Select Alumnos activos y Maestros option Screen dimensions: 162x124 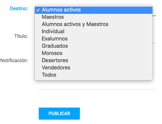tap(94, 24)
